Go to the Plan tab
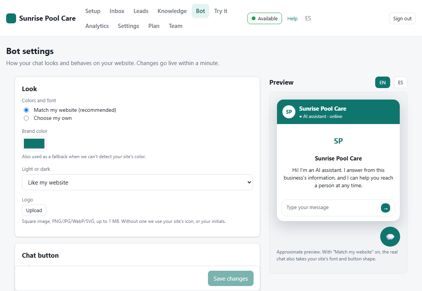This screenshot has width=422, height=291. click(154, 26)
